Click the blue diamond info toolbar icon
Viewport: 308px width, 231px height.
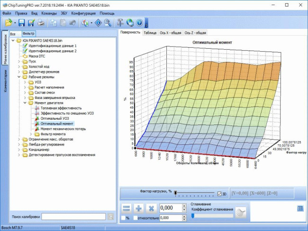pyautogui.click(x=98, y=23)
